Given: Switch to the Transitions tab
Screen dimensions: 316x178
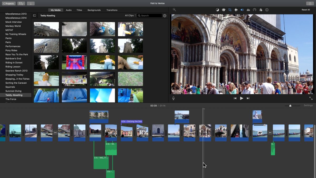Looking at the screenshot, I should pyautogui.click(x=112, y=10).
